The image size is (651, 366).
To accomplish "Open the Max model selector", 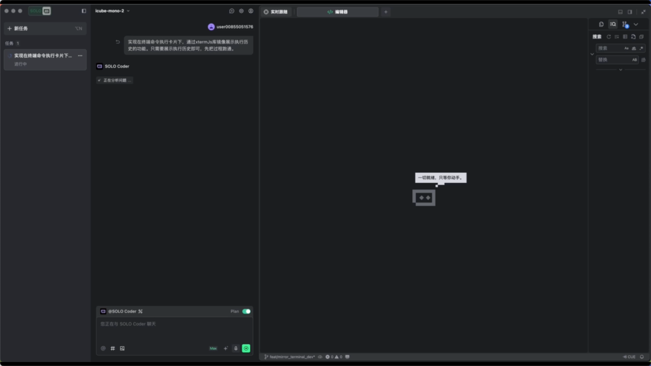I will click(x=213, y=349).
